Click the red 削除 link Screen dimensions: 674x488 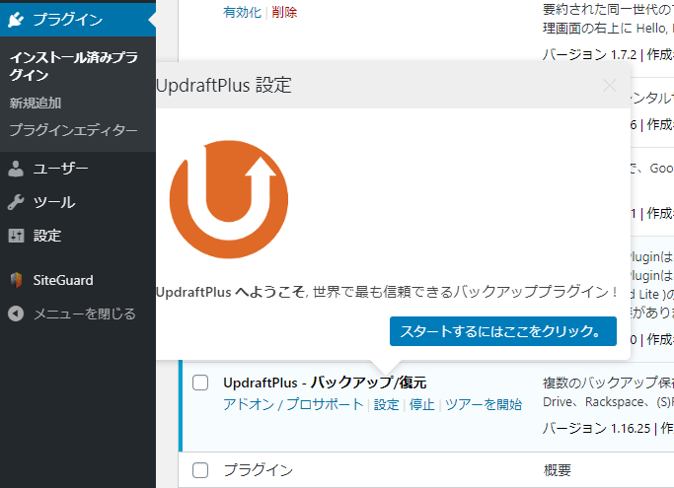click(x=284, y=12)
